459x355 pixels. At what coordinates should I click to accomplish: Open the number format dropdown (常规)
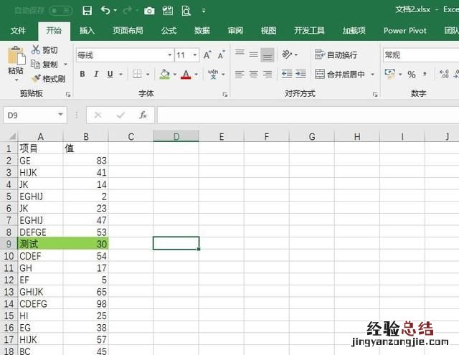[x=420, y=55]
